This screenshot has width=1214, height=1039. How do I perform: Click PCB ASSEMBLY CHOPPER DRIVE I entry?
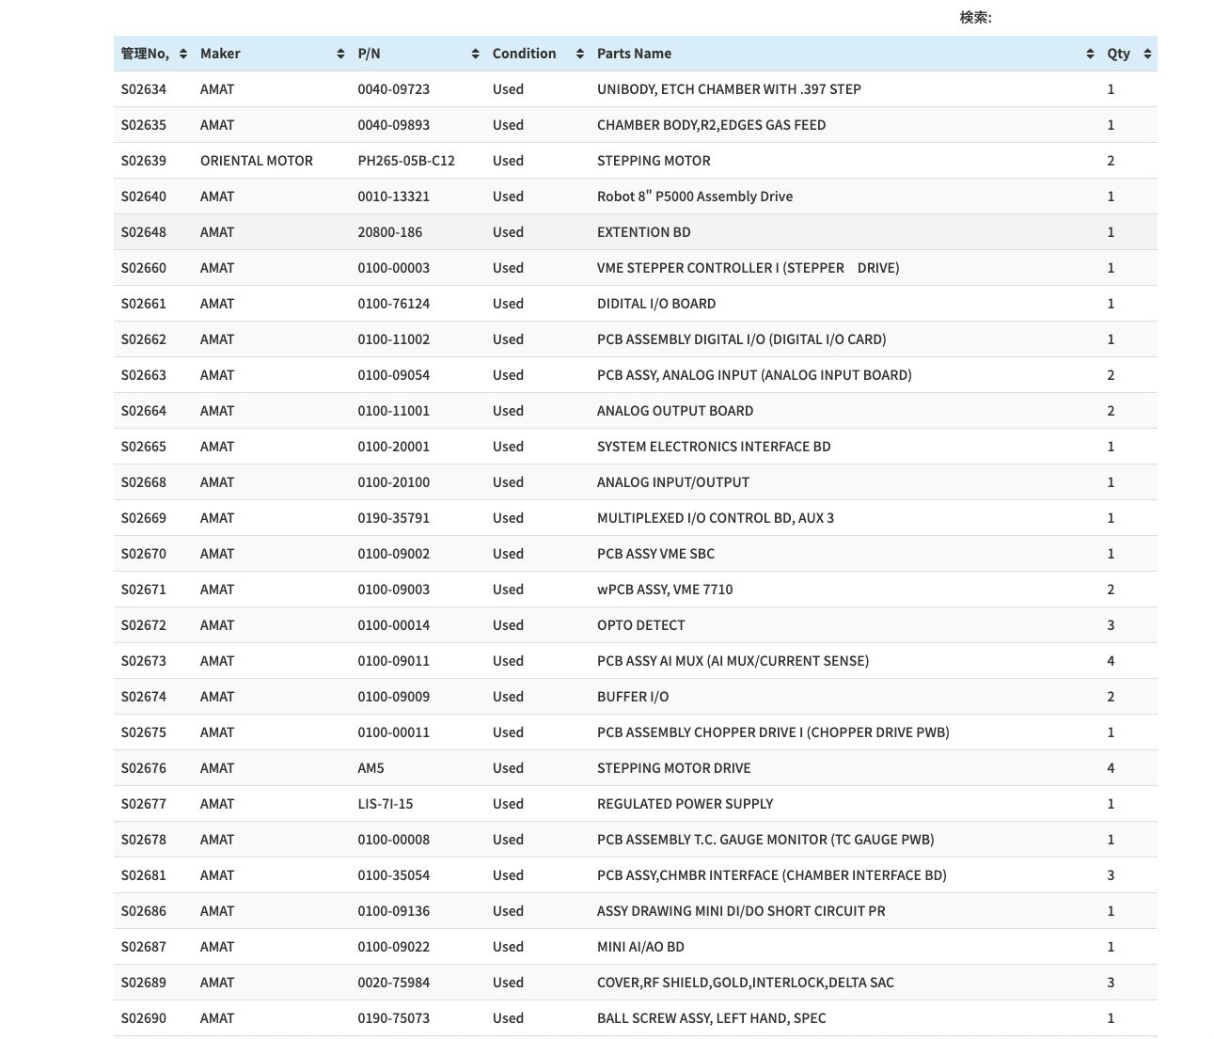(773, 732)
